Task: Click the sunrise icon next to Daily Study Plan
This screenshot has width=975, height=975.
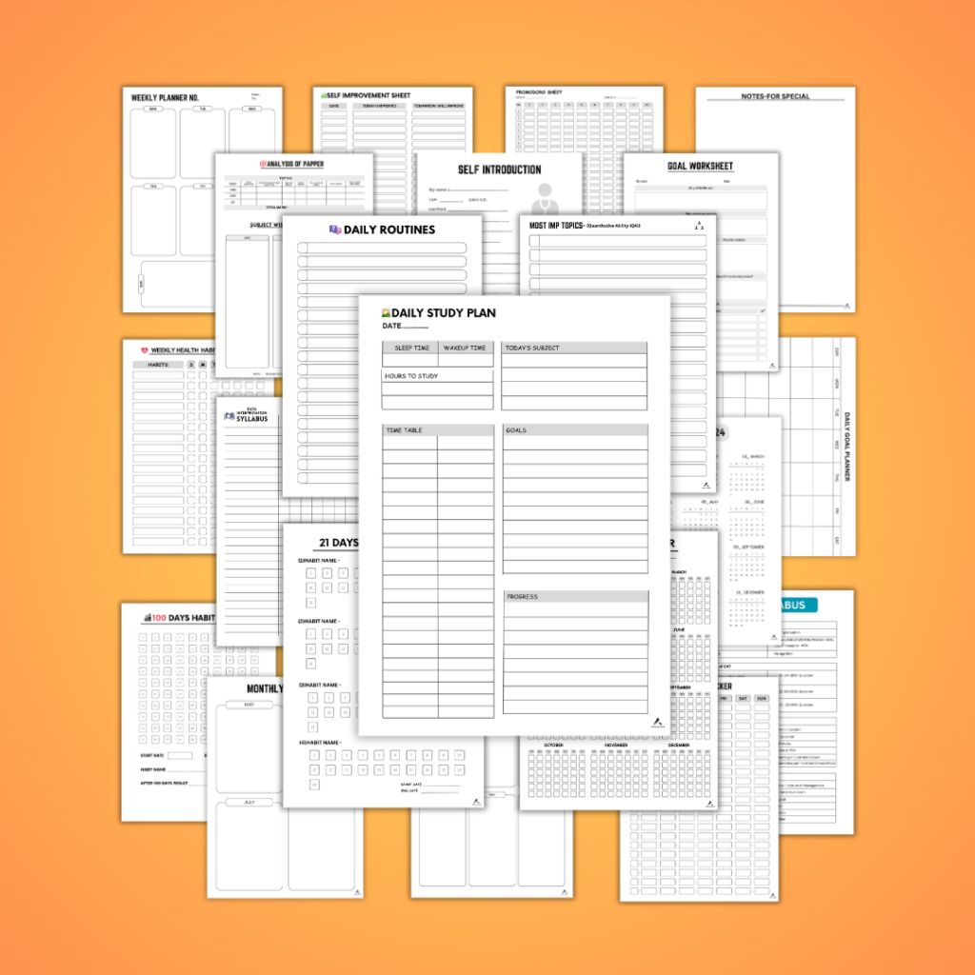Action: [386, 313]
